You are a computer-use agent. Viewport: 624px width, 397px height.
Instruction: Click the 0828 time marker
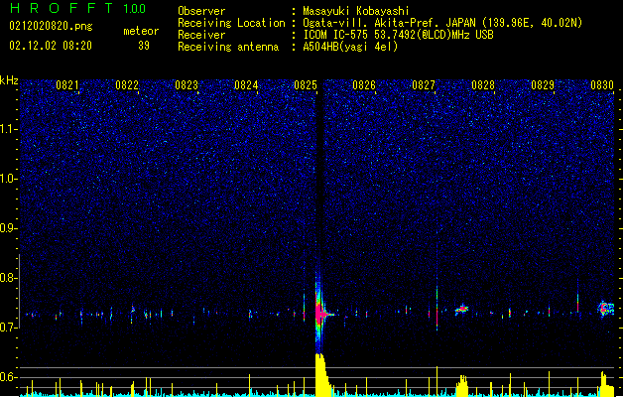pyautogui.click(x=483, y=85)
